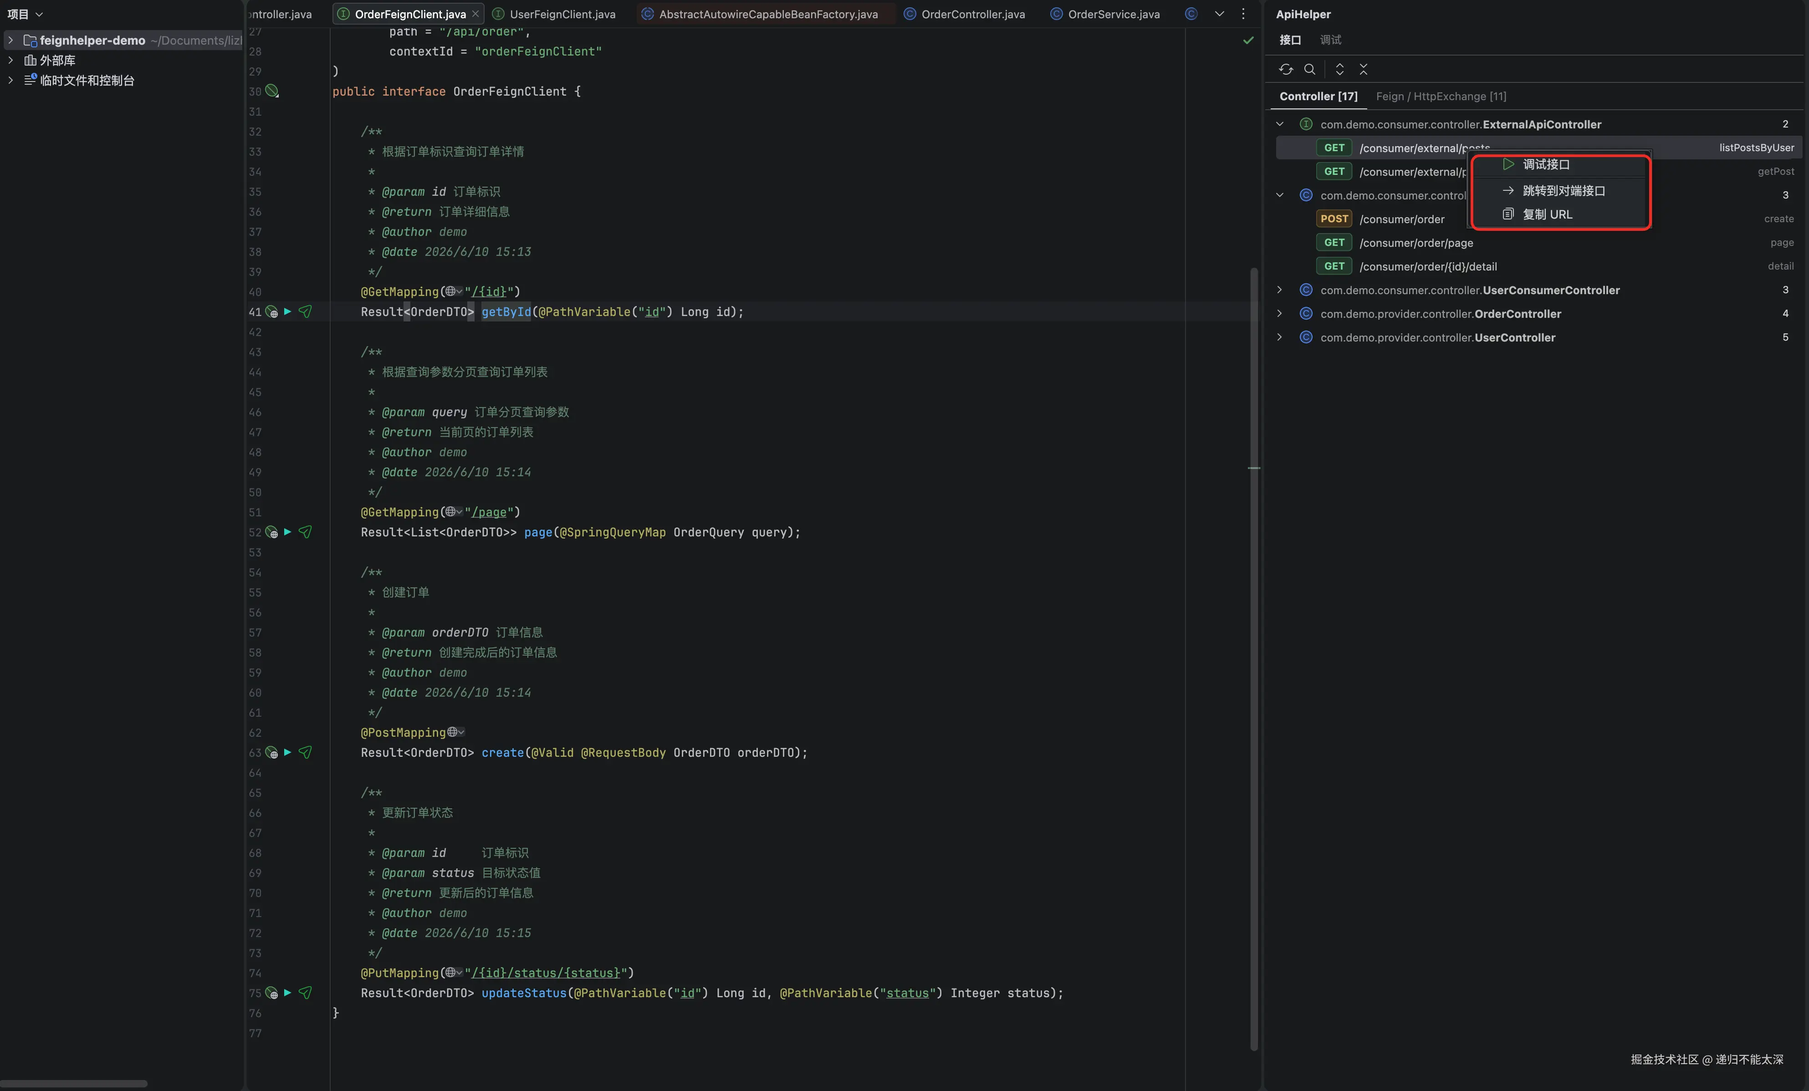
Task: Click the run arrow on line 63
Action: tap(288, 752)
